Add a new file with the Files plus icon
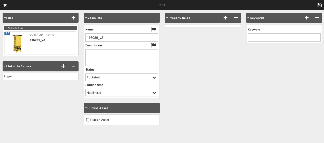The image size is (324, 143). [73, 18]
